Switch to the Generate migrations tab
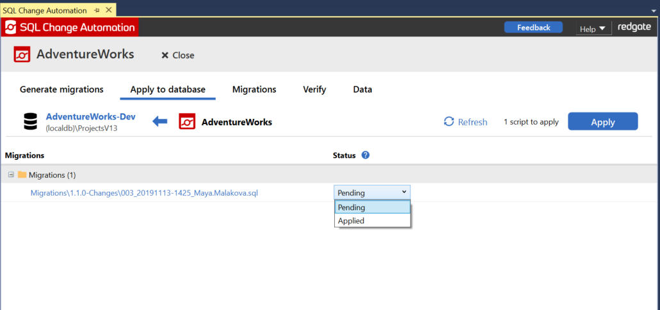Image resolution: width=660 pixels, height=310 pixels. pos(61,89)
